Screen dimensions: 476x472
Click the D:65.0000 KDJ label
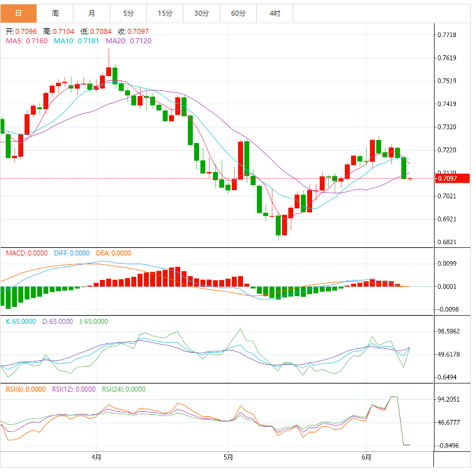click(57, 321)
